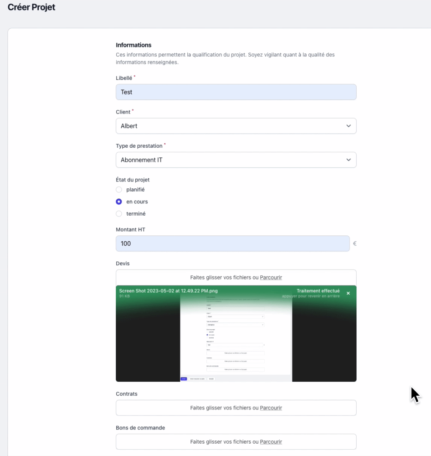431x456 pixels.
Task: Click "Parcourir" under Bons de commande
Action: click(x=271, y=441)
